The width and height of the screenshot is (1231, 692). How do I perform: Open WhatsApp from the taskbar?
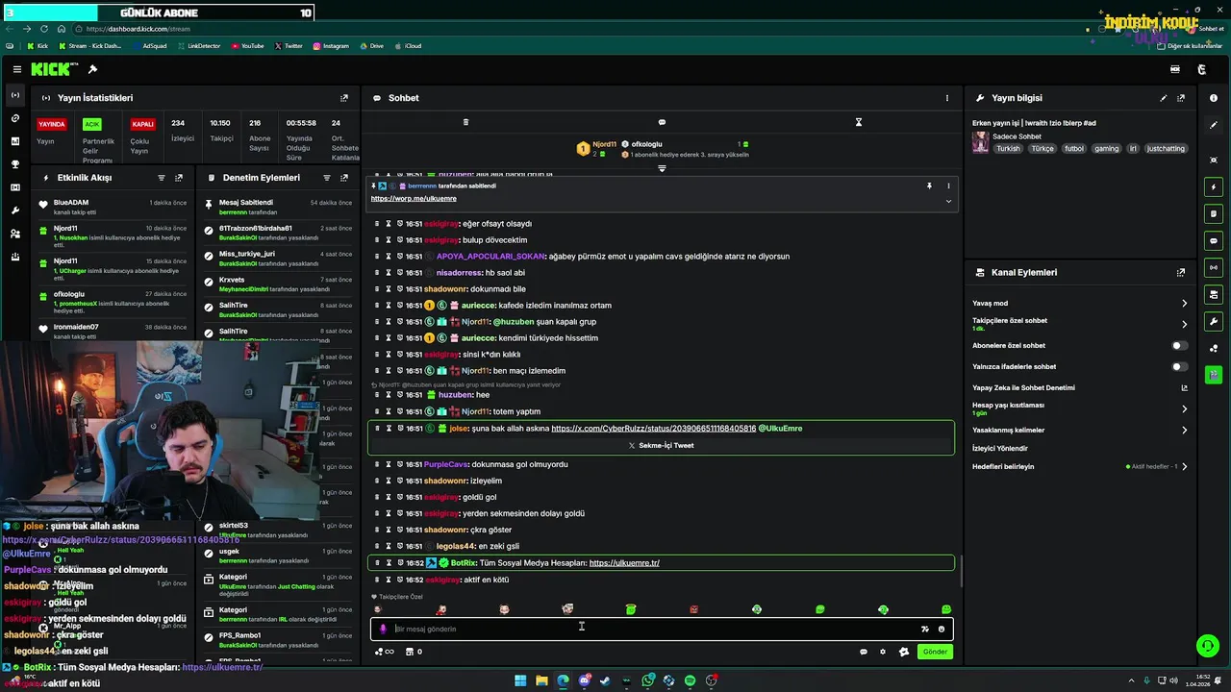(x=648, y=680)
